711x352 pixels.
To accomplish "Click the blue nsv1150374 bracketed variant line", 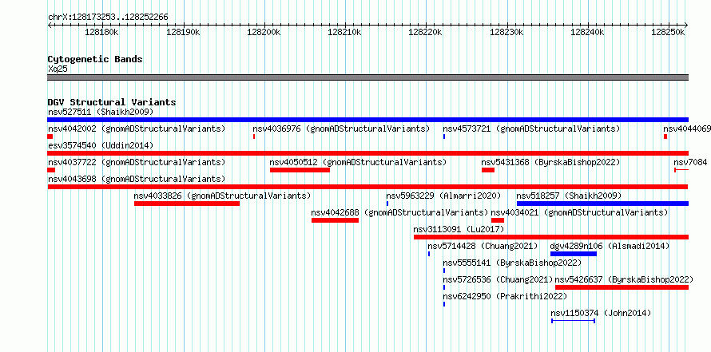I will (x=573, y=321).
